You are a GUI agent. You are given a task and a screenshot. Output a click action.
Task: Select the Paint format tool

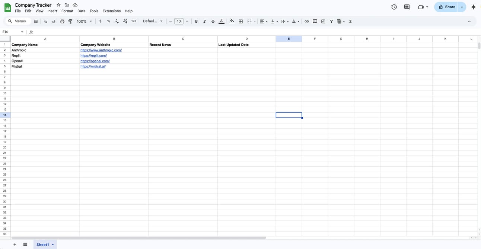coord(70,21)
